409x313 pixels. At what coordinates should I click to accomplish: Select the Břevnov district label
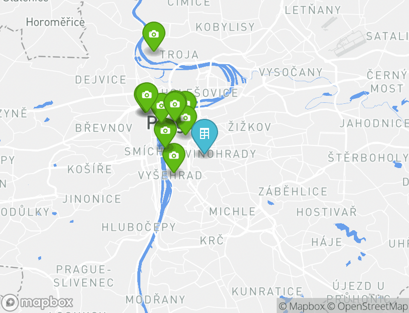point(104,128)
